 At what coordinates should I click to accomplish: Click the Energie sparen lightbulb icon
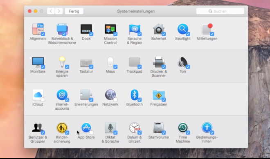click(x=62, y=62)
